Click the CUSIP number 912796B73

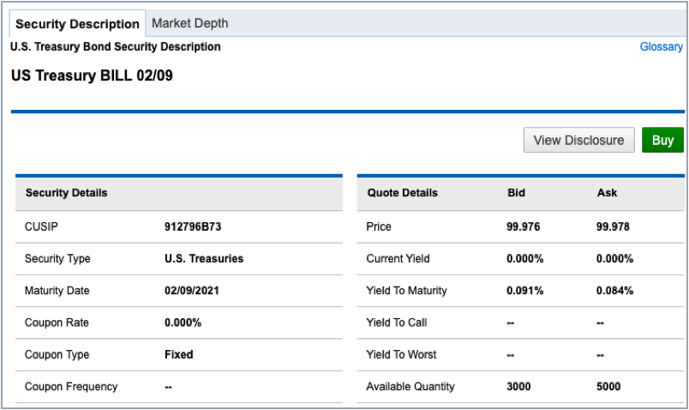193,226
